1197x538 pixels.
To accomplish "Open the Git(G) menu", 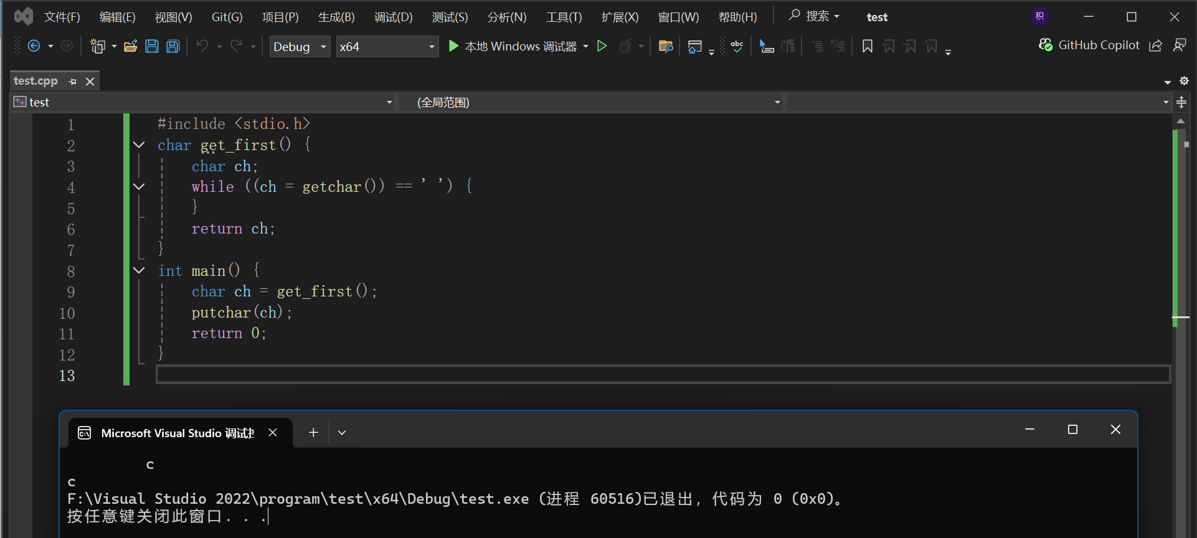I will [227, 17].
